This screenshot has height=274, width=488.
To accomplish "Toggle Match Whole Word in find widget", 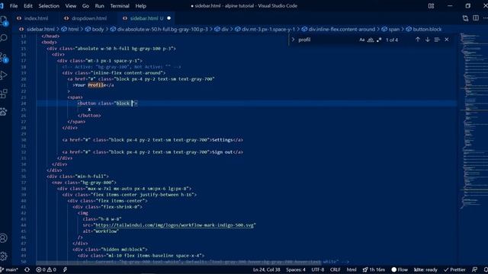I will pyautogui.click(x=371, y=40).
